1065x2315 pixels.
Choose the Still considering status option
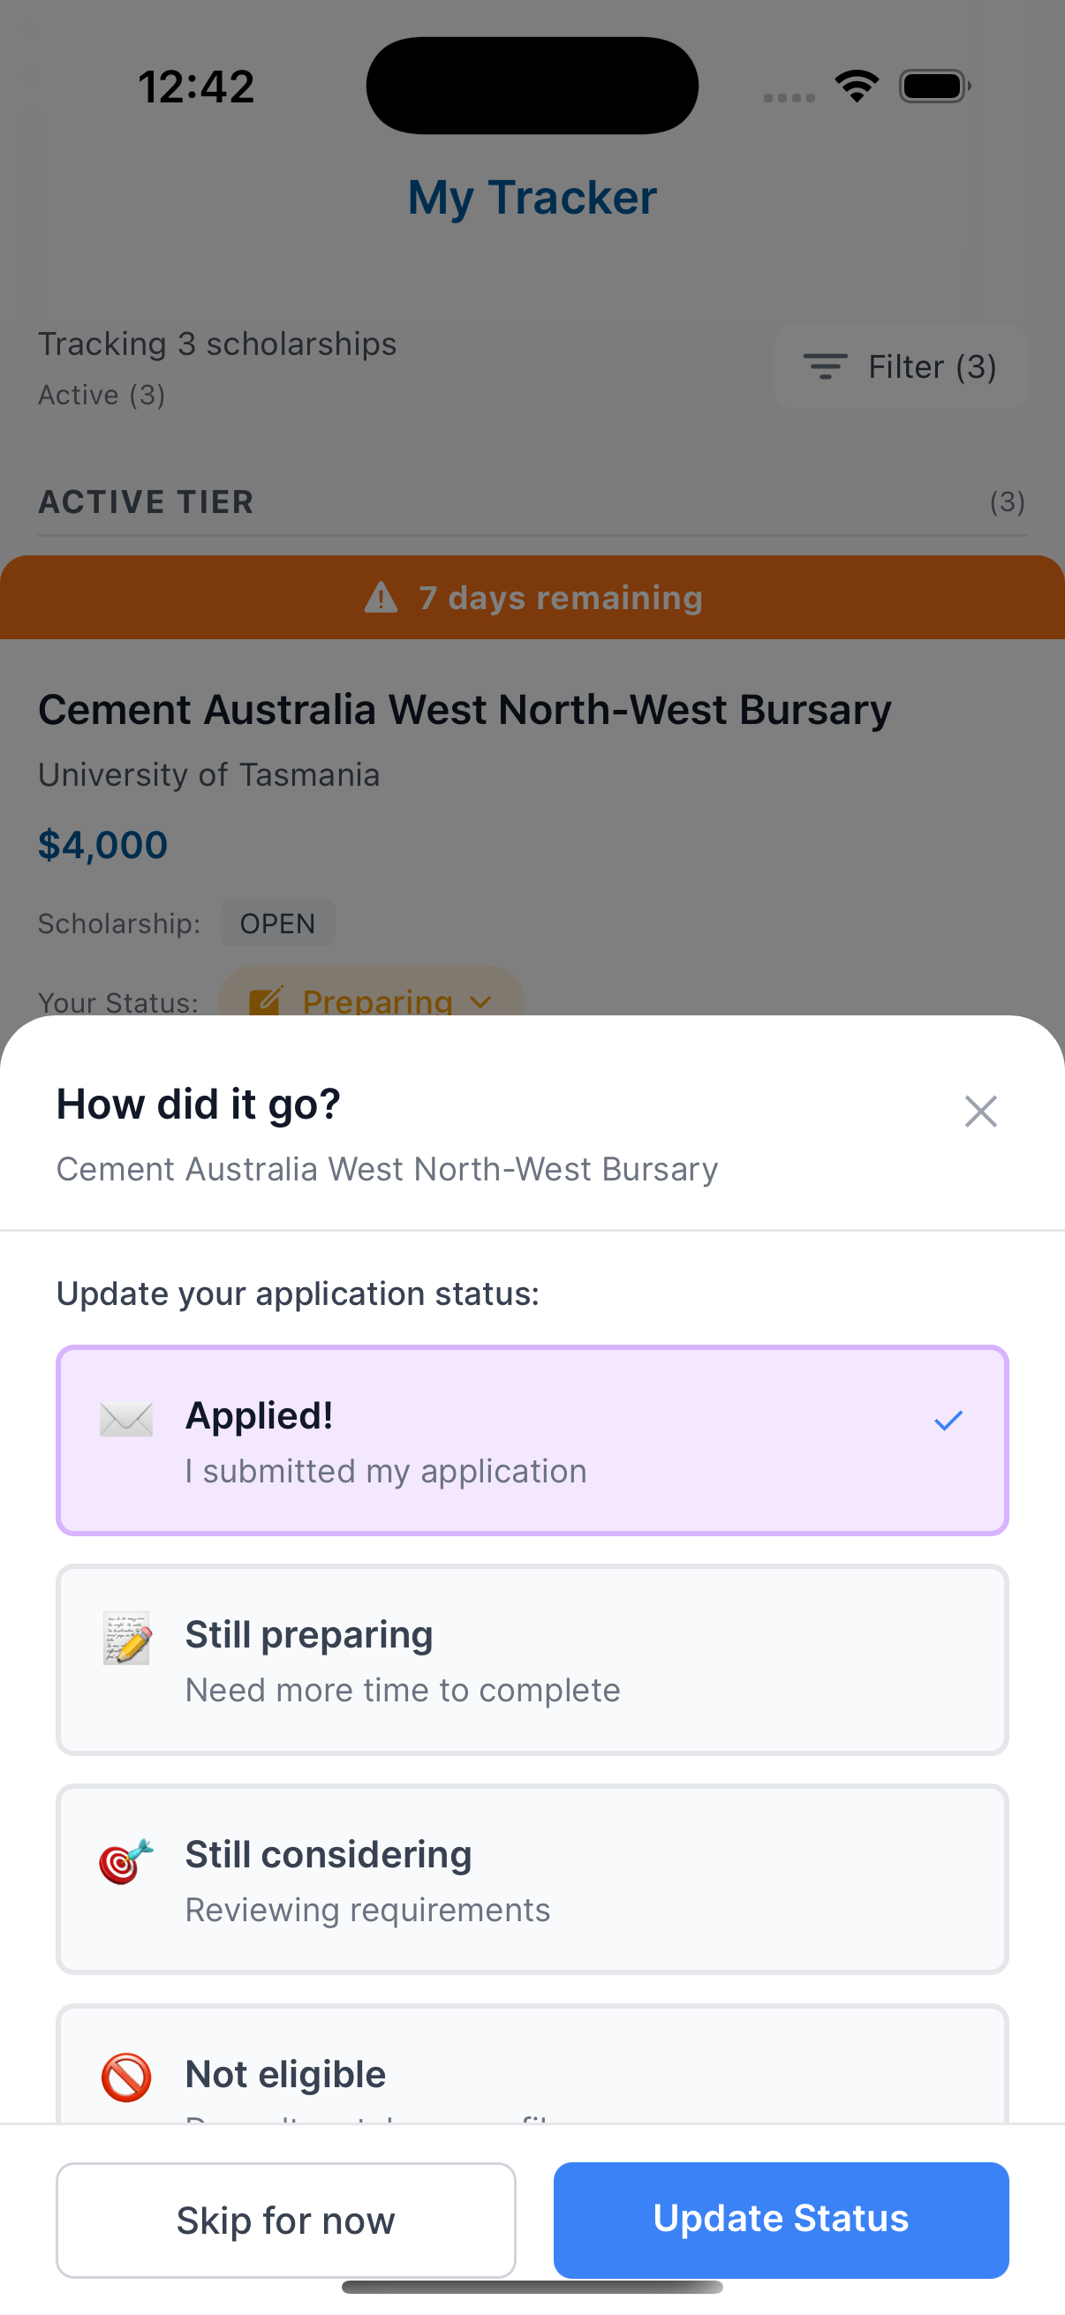click(532, 1879)
